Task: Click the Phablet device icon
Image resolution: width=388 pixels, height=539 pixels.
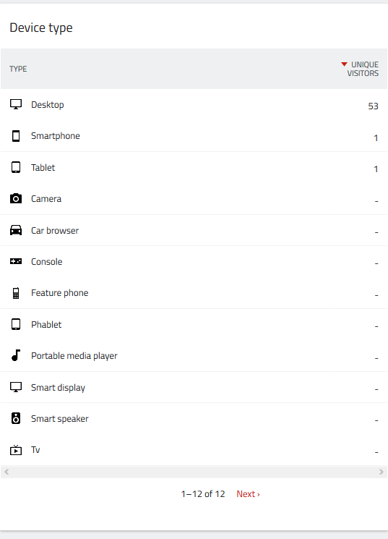Action: point(16,324)
